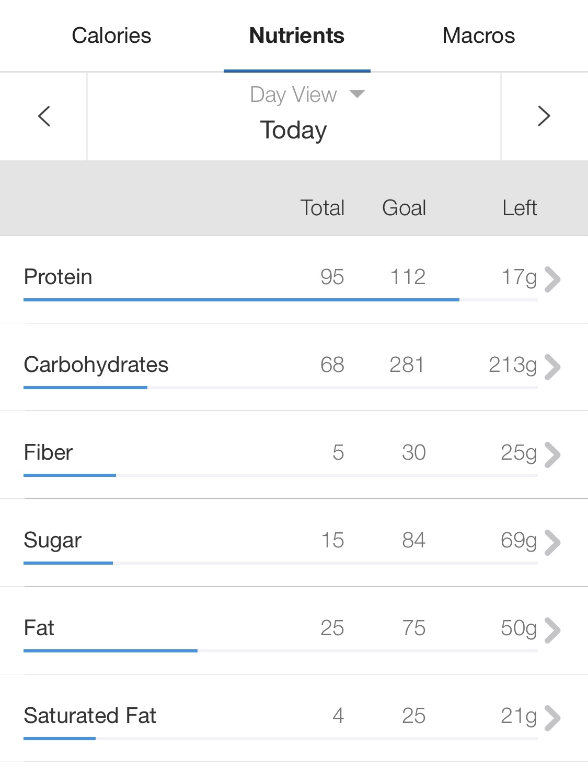Tap the Today date label
Image resolution: width=588 pixels, height=771 pixels.
[294, 130]
